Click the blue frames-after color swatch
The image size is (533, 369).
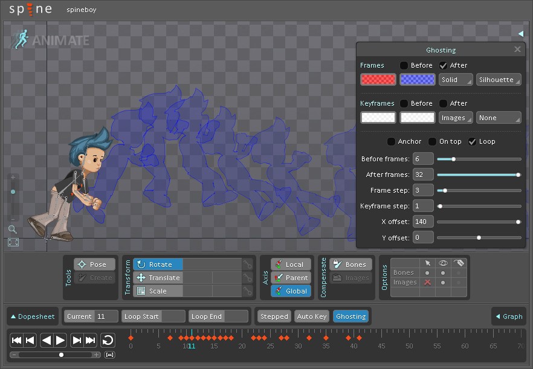tap(417, 80)
